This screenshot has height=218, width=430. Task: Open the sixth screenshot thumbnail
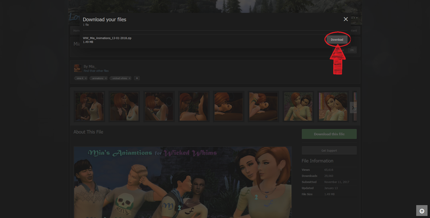point(263,107)
